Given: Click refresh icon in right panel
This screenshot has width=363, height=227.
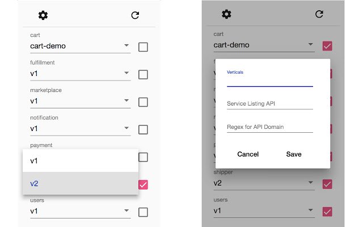Looking at the screenshot, I should tap(319, 14).
